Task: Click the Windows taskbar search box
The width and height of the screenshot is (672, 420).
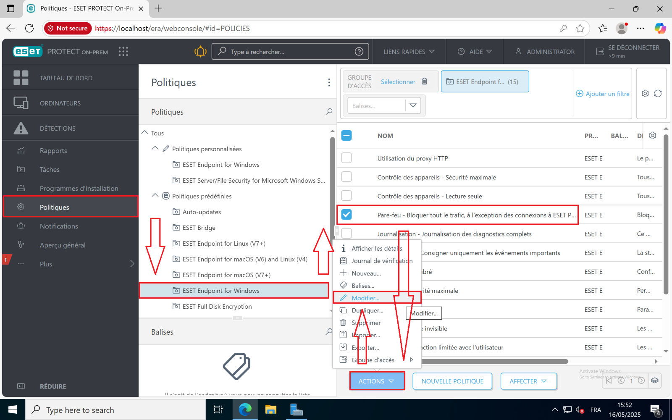Action: tap(115, 409)
